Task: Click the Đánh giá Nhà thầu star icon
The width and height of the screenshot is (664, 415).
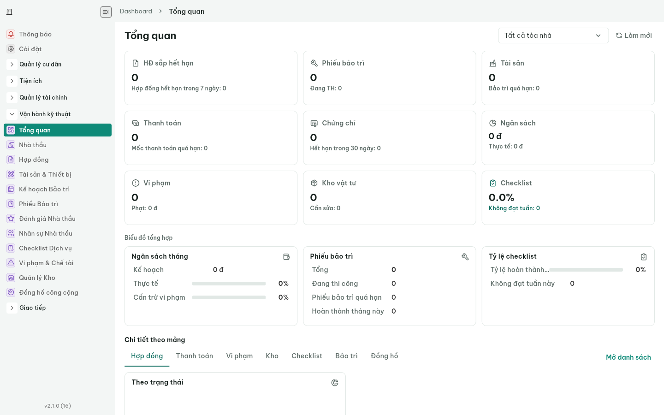Action: [x=11, y=219]
